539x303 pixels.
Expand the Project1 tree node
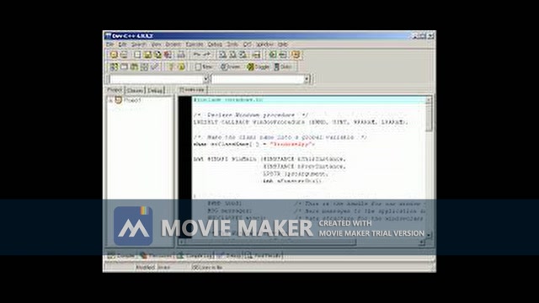pos(110,100)
